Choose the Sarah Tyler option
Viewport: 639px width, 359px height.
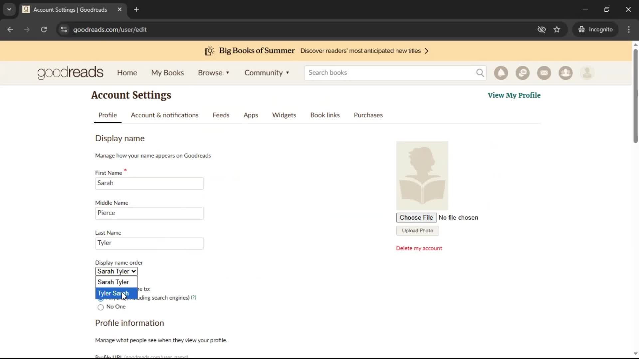(x=116, y=282)
